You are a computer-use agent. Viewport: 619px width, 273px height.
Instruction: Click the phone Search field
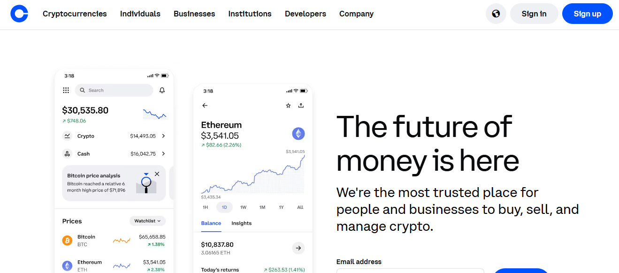[114, 90]
